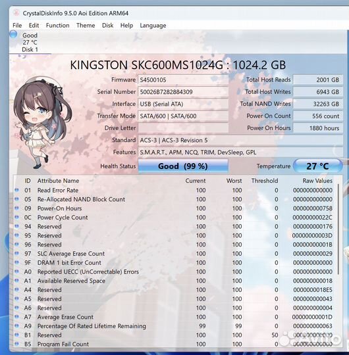Click the Transfer Mode field
Screen dimensions: 349x355
pos(183,116)
